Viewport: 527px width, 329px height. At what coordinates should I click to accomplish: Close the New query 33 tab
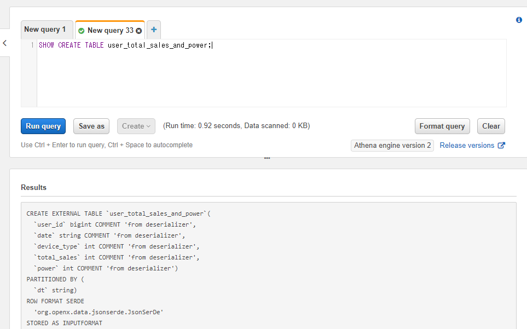[x=139, y=31]
